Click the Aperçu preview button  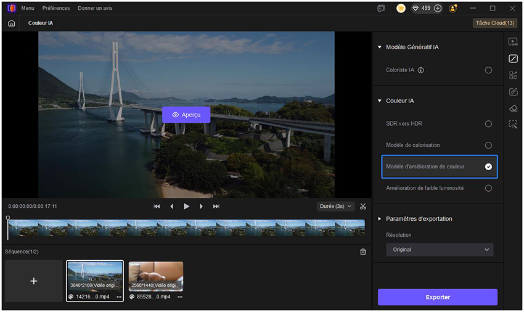click(x=186, y=115)
